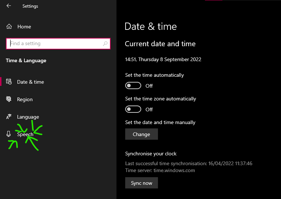Enable Set the time automatically switch

point(133,86)
